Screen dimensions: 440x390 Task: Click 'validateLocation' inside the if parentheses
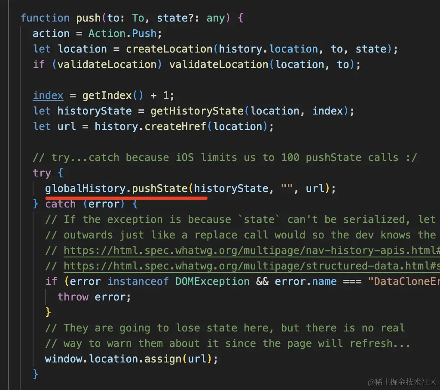coord(107,65)
